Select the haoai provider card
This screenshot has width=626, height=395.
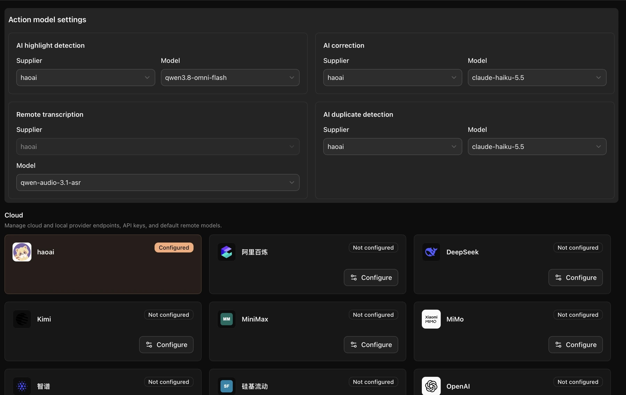pyautogui.click(x=103, y=264)
